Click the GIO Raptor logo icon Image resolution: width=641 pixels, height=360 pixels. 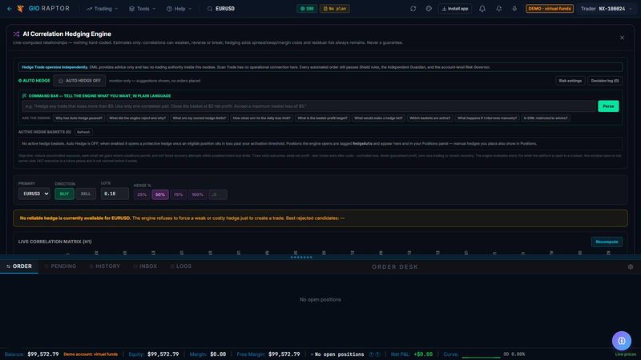pos(21,9)
